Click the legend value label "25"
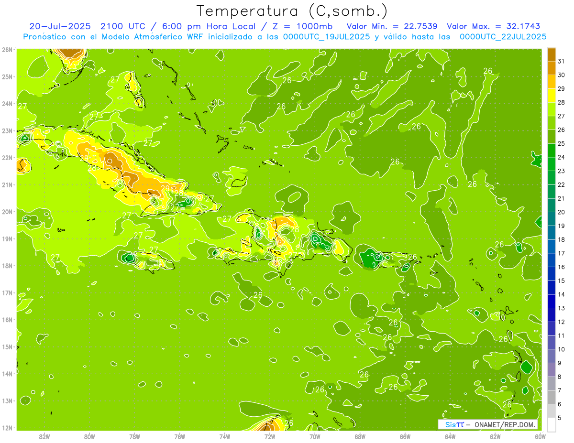The width and height of the screenshot is (574, 443). [x=561, y=143]
